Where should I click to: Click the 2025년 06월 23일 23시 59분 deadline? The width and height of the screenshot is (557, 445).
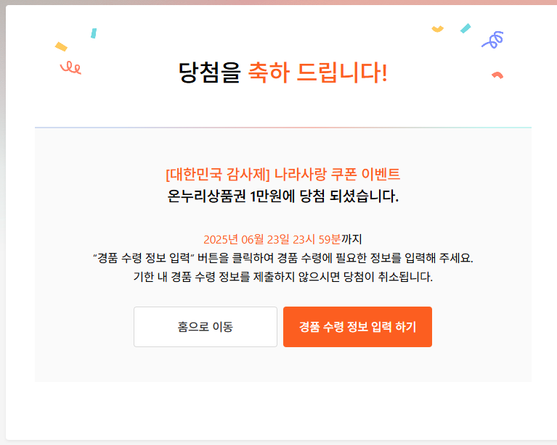(272, 239)
